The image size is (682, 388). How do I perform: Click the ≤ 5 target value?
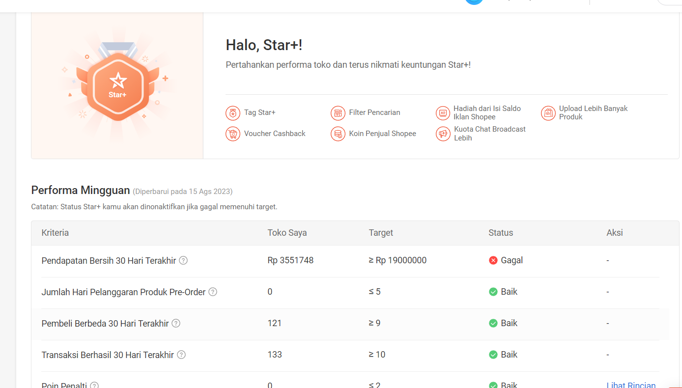point(374,292)
